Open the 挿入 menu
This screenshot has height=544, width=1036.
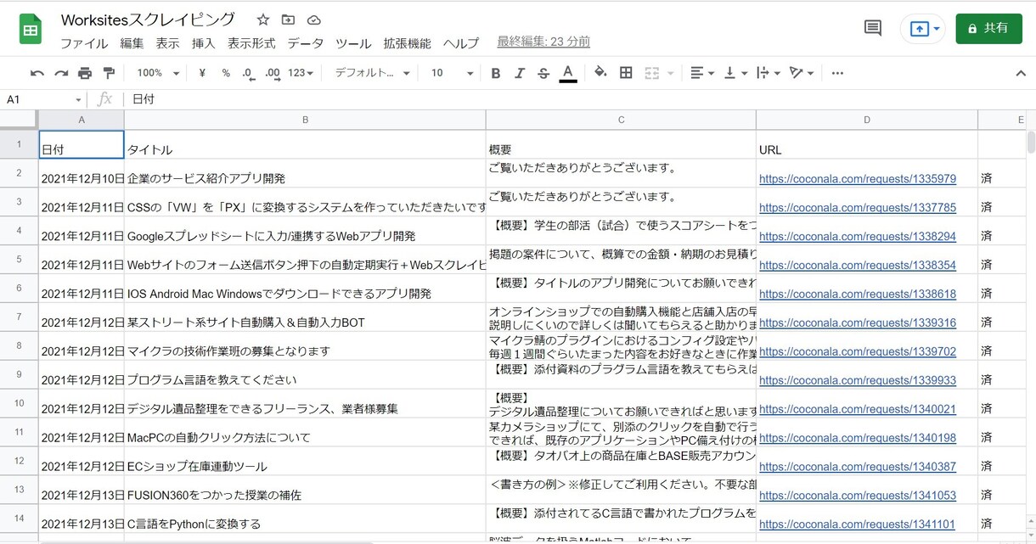[x=203, y=43]
